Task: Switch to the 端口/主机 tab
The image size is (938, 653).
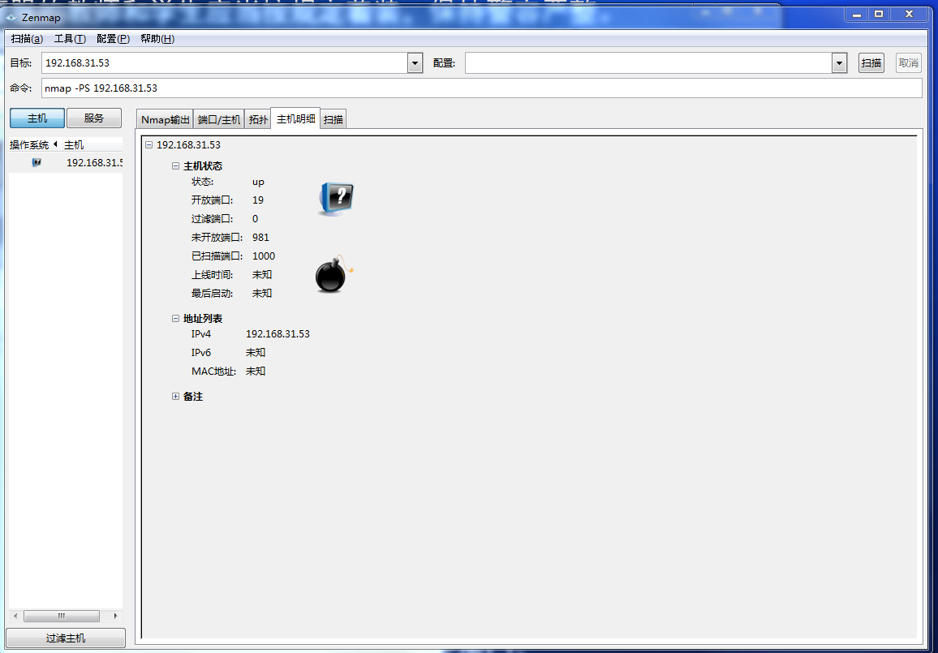Action: click(x=219, y=119)
